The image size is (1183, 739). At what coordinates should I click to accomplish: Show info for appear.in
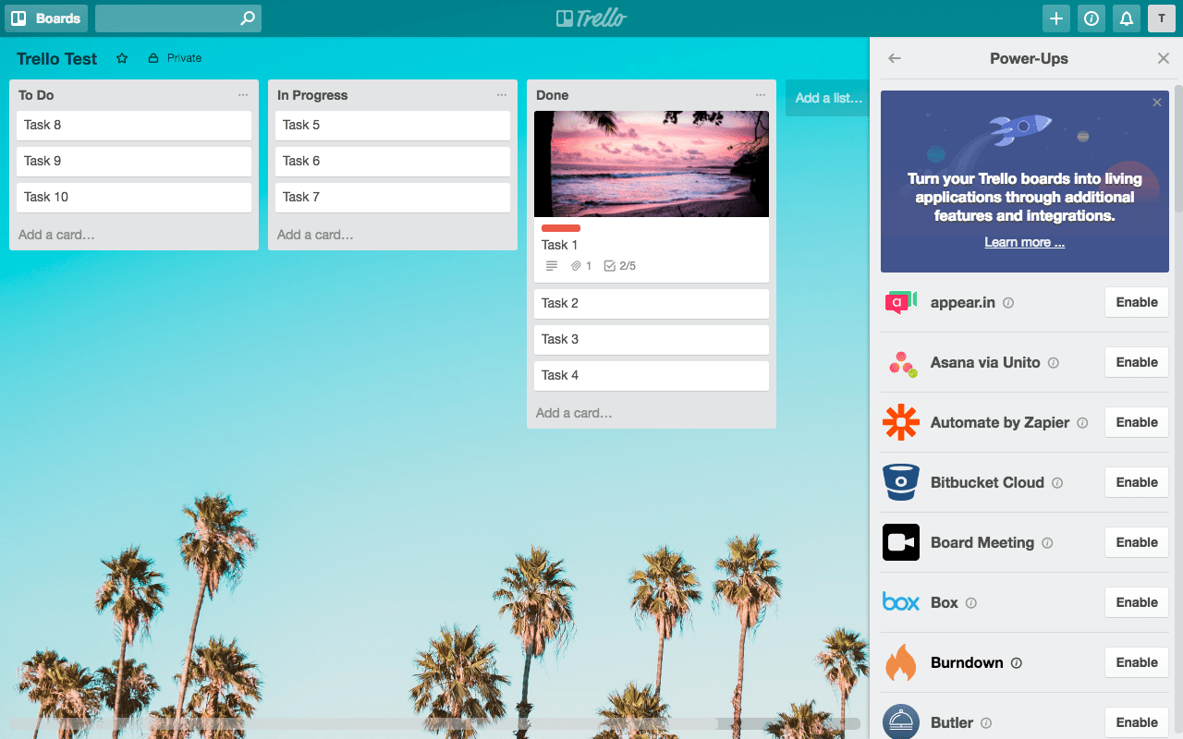tap(1008, 303)
